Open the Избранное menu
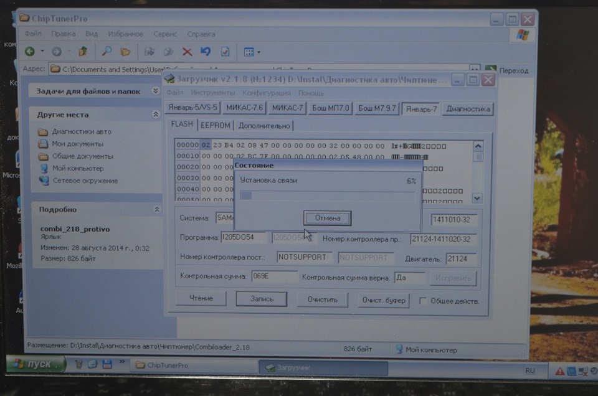Screen dimensions: 598x396 (125, 34)
